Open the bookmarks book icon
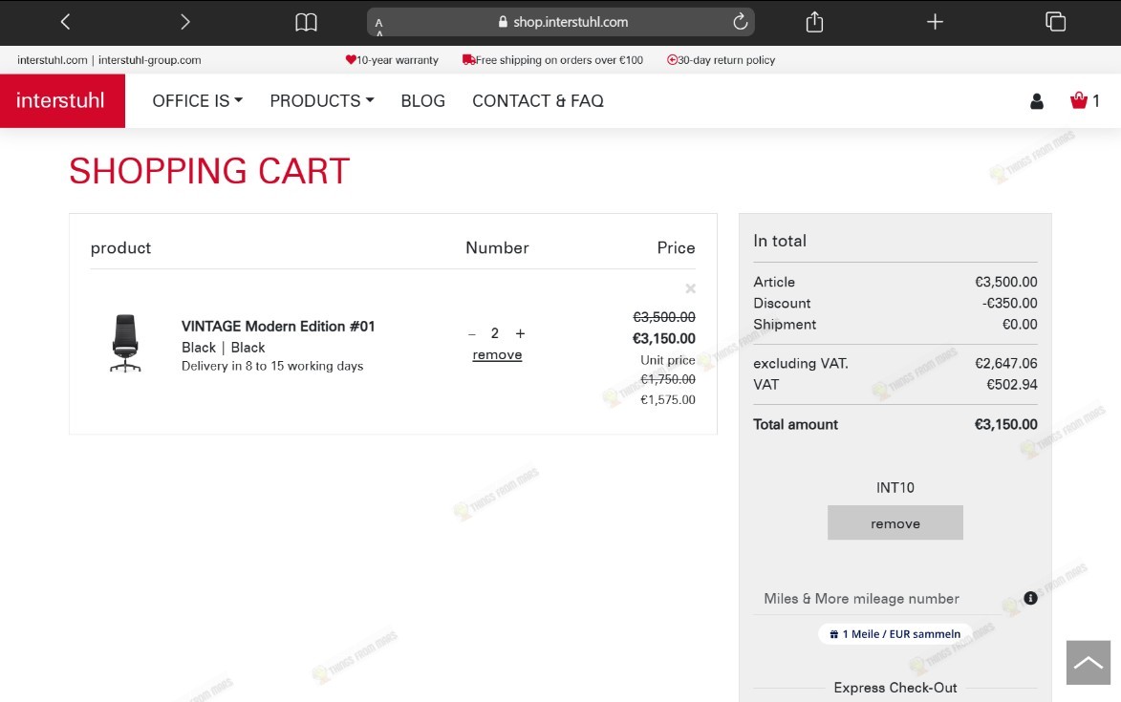 click(306, 22)
